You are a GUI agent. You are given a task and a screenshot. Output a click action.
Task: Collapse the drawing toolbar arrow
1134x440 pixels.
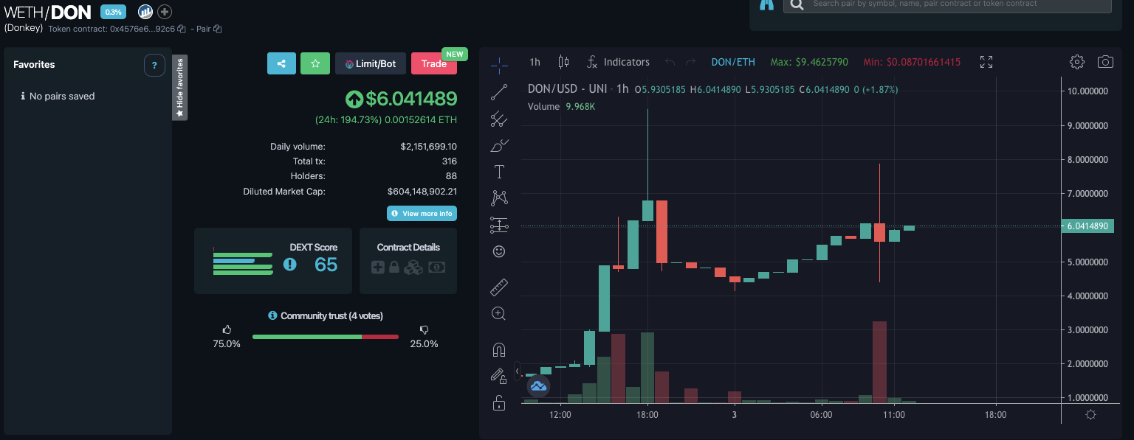[517, 371]
